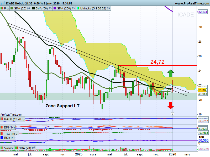Open the SMA (20) price legend label
Screen dimensions: 210x157
point(20,8)
